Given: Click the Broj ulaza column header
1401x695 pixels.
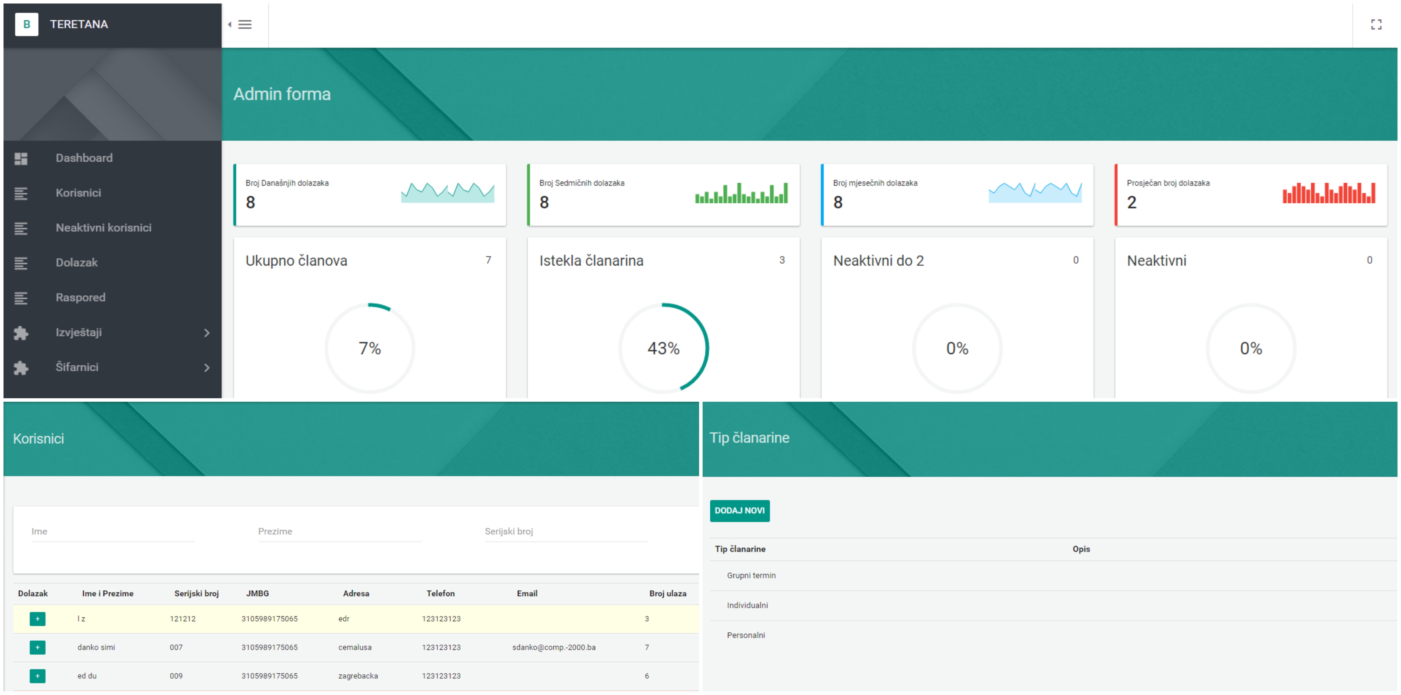Looking at the screenshot, I should 667,594.
